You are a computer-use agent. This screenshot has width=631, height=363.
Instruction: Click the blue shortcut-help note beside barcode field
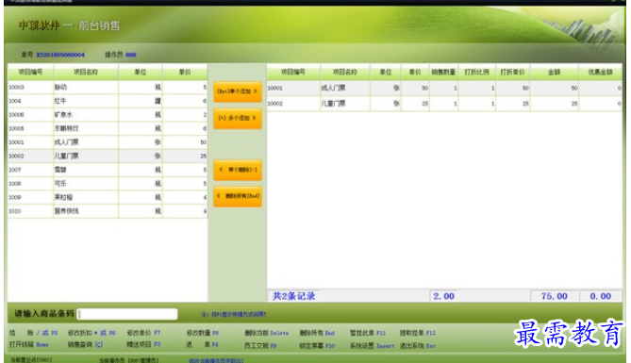point(234,314)
